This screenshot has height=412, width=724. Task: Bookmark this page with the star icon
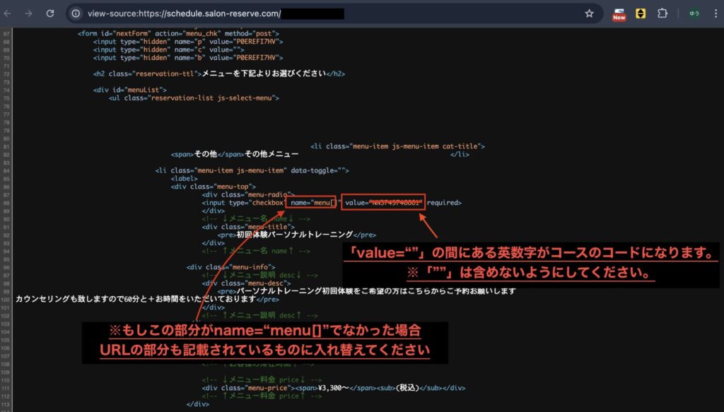(589, 13)
